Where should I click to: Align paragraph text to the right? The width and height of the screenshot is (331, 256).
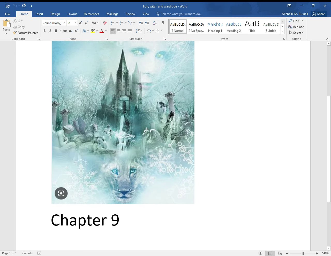124,31
